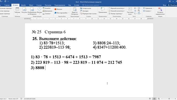Insert an Уравнение equation

pos(148,8)
